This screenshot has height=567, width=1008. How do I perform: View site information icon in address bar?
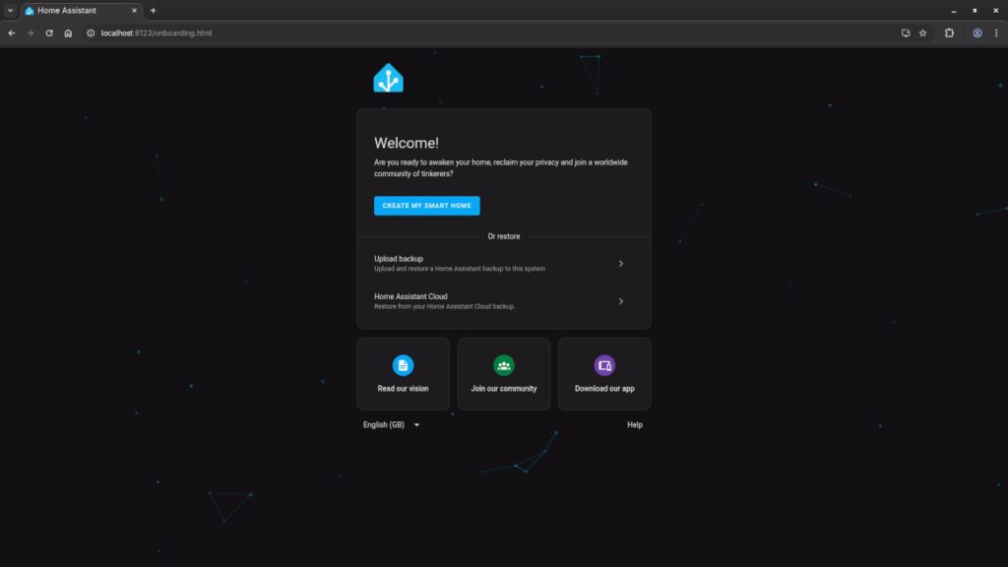pyautogui.click(x=91, y=32)
